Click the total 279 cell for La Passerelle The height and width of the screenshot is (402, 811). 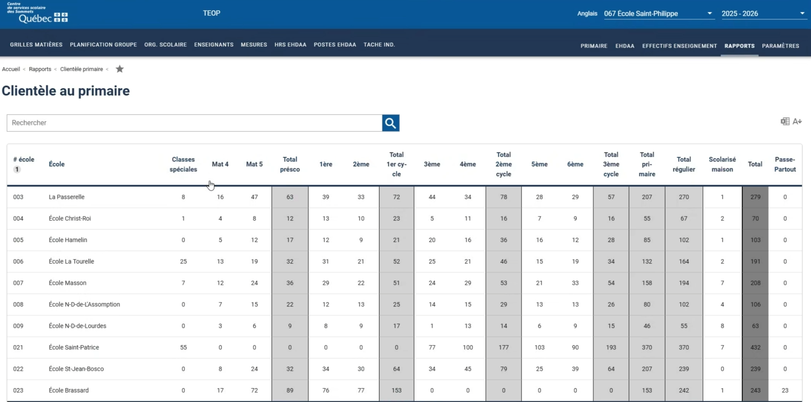pyautogui.click(x=755, y=197)
